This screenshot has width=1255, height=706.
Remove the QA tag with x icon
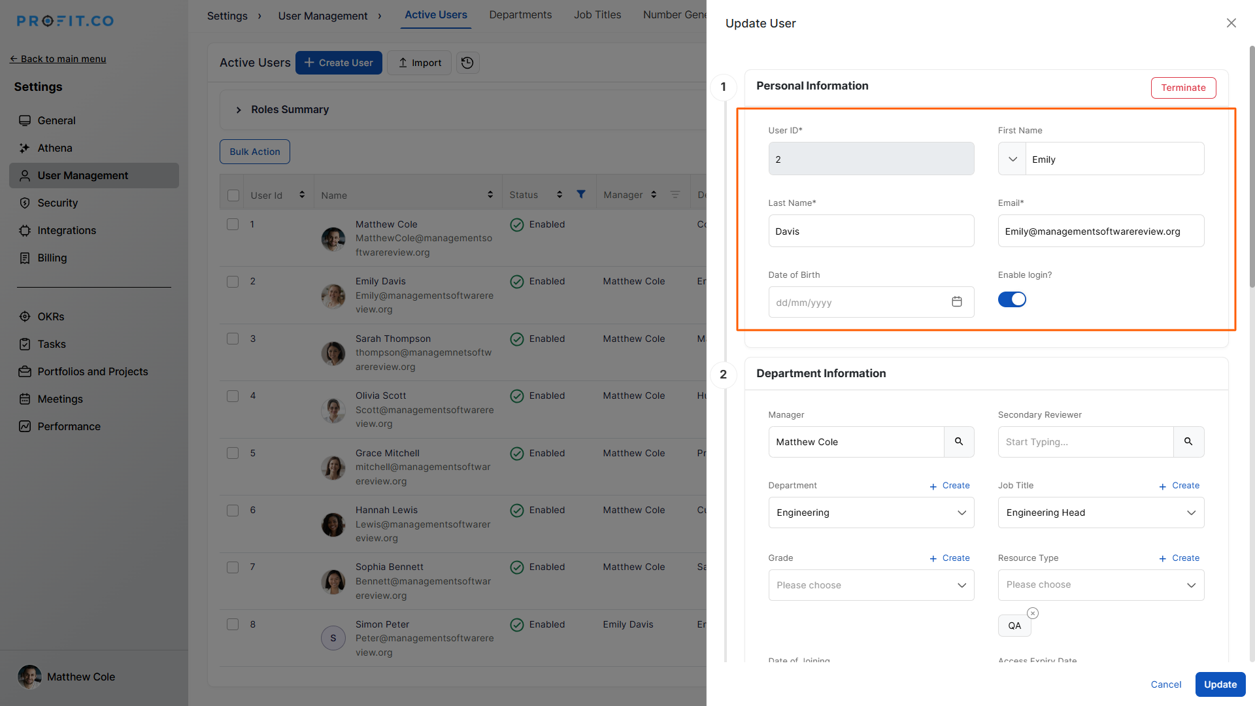(1032, 613)
